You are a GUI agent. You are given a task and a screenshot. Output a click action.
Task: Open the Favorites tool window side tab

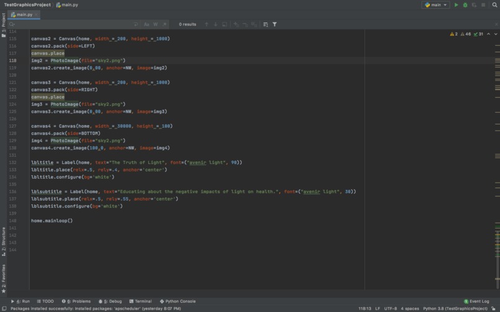tap(4, 279)
